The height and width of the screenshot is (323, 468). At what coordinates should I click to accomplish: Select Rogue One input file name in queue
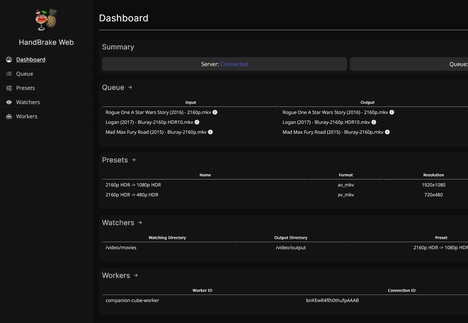click(158, 112)
